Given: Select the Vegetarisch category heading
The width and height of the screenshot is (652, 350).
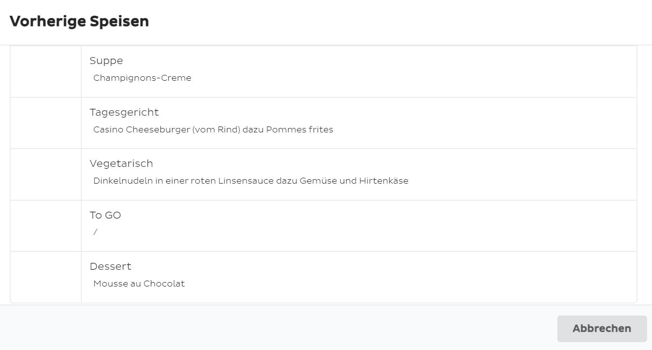Looking at the screenshot, I should pyautogui.click(x=121, y=163).
